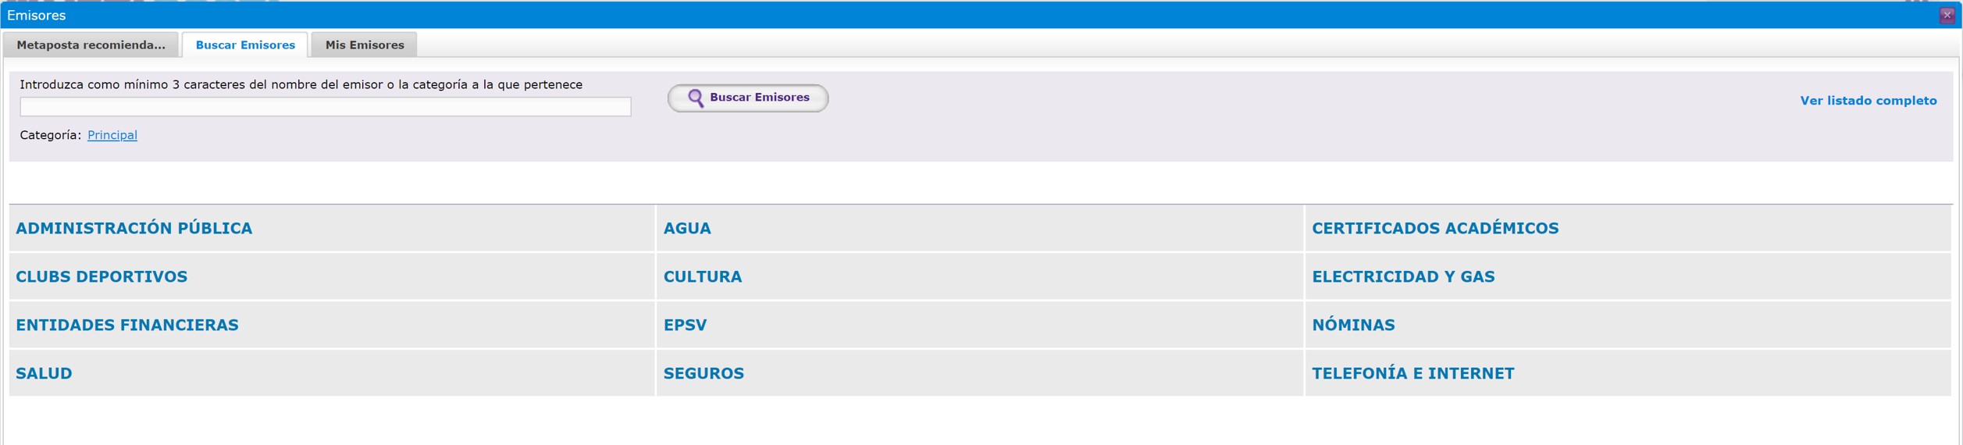Click the magnifying glass search icon
The image size is (1963, 445).
point(694,98)
